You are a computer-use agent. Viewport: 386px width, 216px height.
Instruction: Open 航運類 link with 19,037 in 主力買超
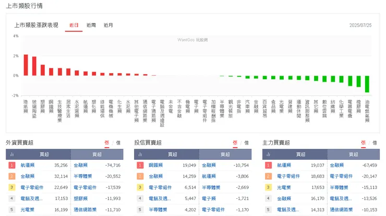pyautogui.click(x=284, y=165)
